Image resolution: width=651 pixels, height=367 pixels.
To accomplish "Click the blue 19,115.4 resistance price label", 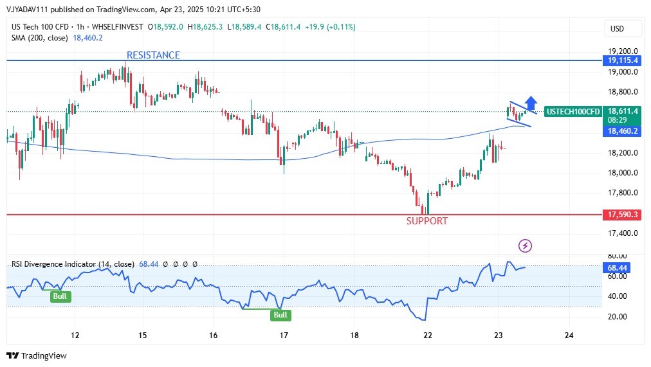I will (x=622, y=60).
